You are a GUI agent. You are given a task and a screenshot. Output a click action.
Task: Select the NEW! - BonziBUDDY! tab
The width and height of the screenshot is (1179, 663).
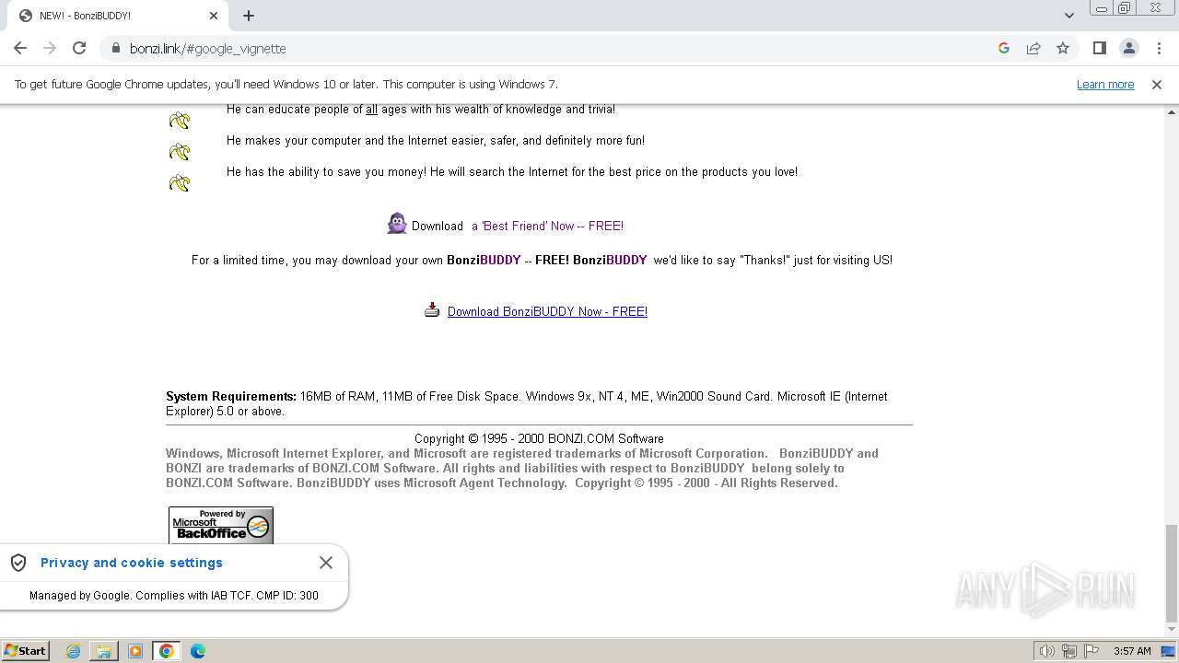tap(118, 16)
